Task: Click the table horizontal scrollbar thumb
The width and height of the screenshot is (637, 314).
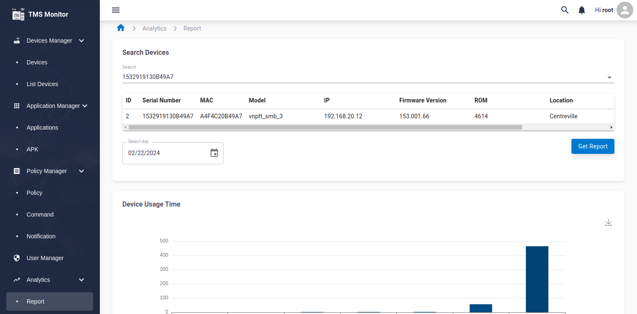Action: click(x=325, y=127)
